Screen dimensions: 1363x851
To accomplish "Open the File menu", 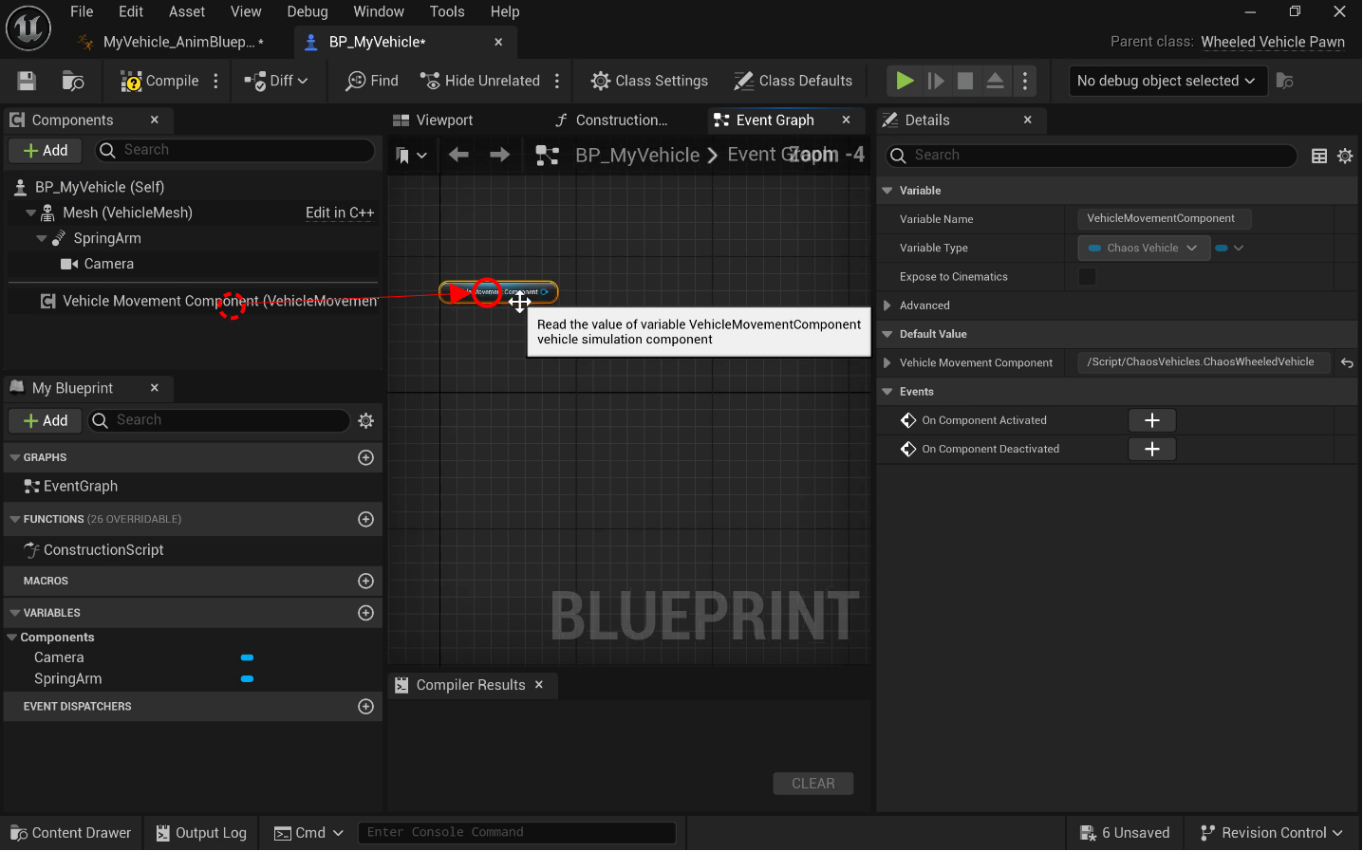I will pyautogui.click(x=82, y=11).
